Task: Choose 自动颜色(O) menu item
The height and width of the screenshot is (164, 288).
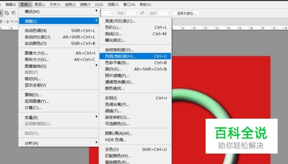Action: pyautogui.click(x=59, y=43)
